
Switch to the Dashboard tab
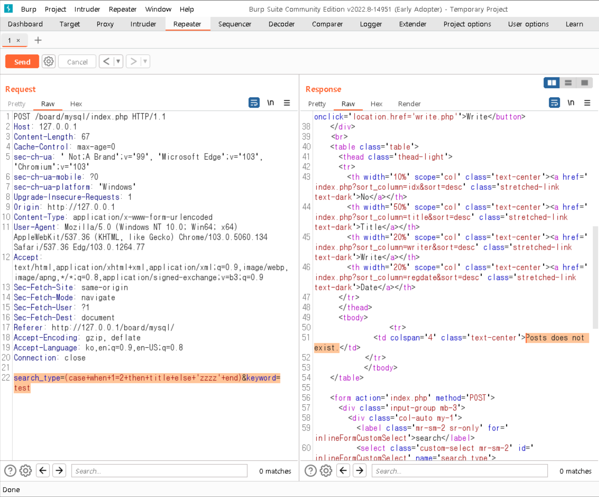tap(25, 24)
